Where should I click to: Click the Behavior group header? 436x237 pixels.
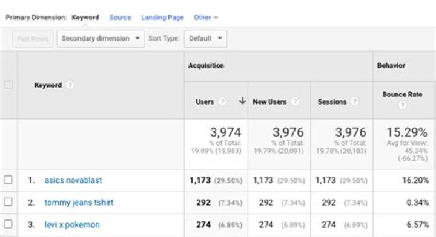pos(391,66)
